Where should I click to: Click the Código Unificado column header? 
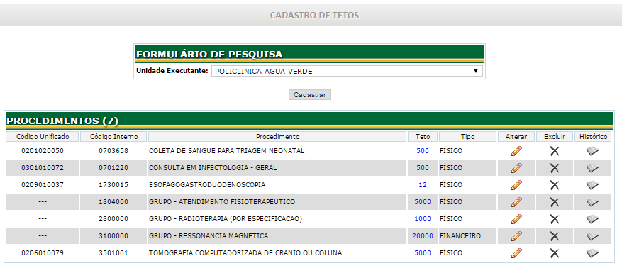tap(43, 137)
